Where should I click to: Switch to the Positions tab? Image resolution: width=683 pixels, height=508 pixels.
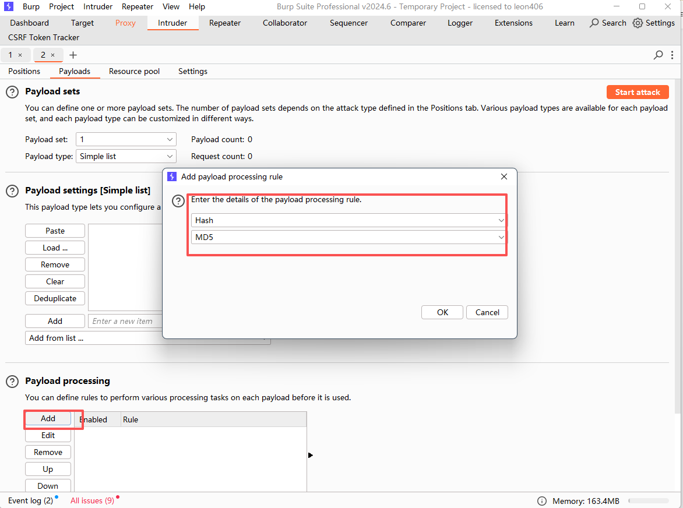[24, 71]
